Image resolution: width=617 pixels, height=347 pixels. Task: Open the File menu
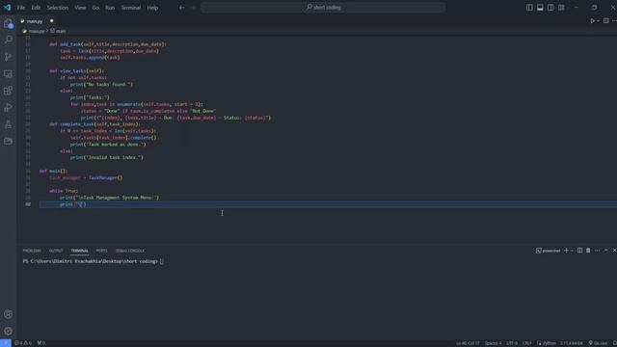[x=21, y=8]
